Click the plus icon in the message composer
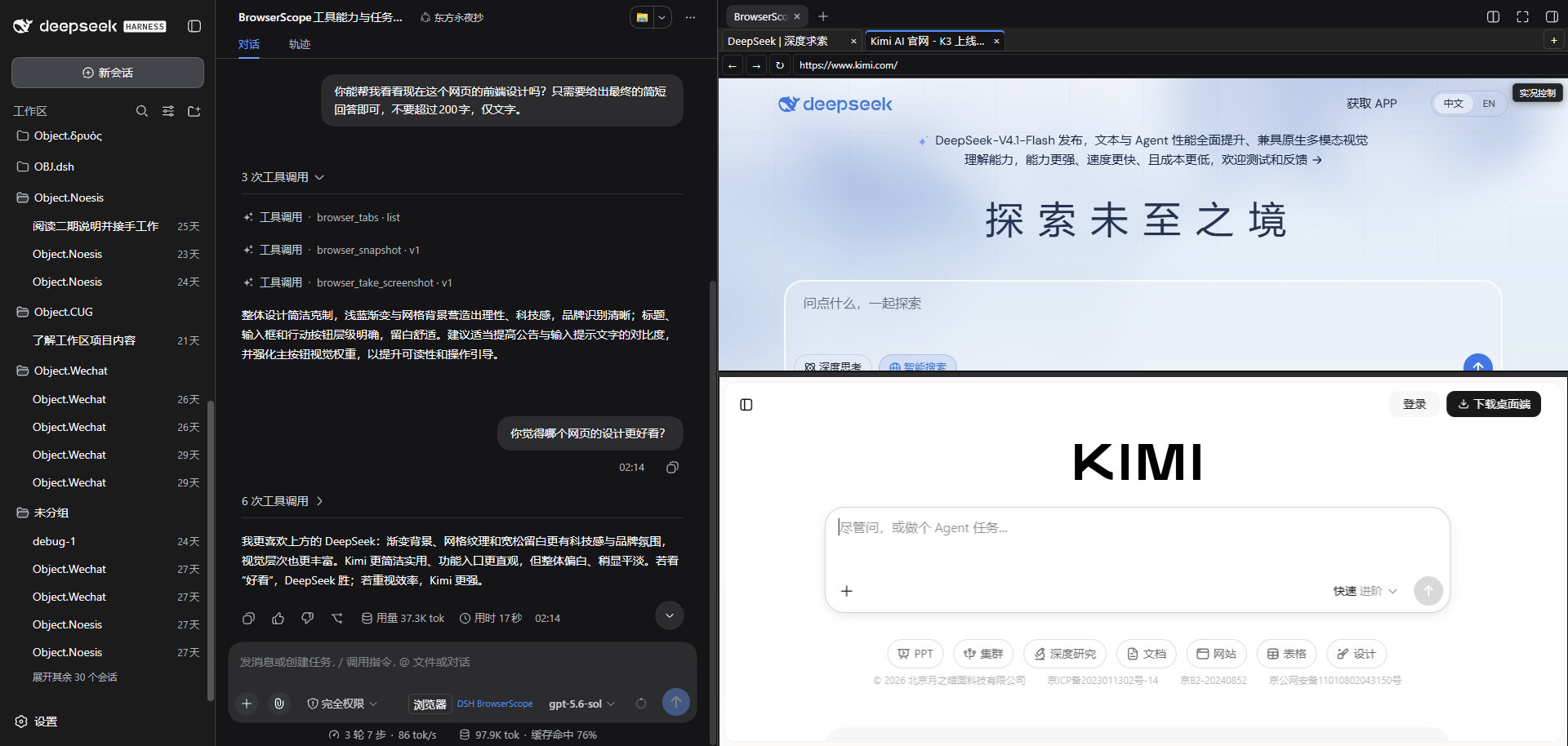Viewport: 1568px width, 746px height. point(247,703)
